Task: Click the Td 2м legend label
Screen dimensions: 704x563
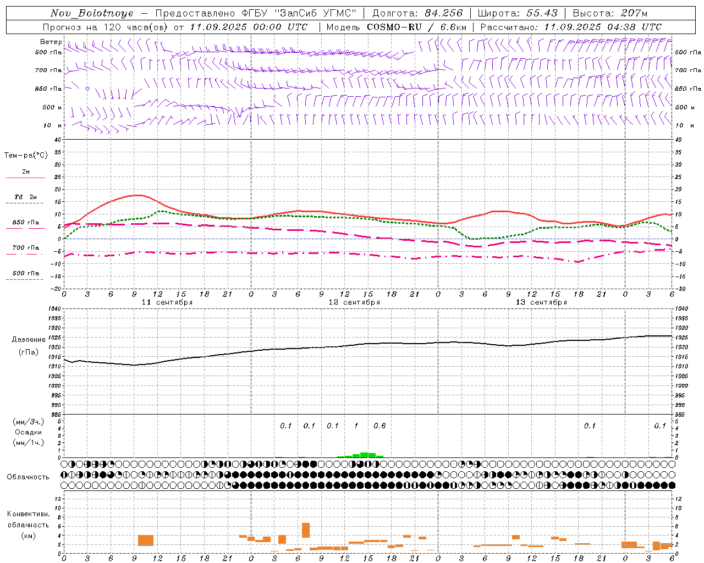Action: click(x=25, y=197)
